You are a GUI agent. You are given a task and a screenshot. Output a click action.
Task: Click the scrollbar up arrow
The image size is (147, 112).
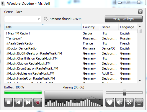coord(140,26)
